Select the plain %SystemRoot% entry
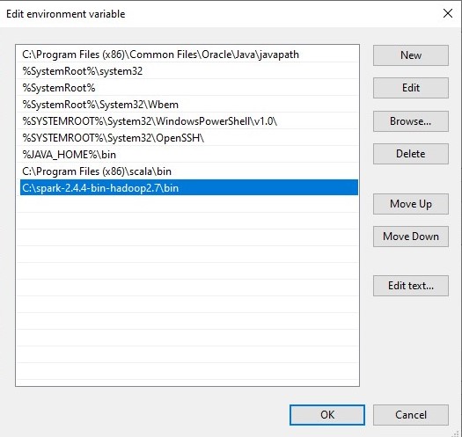The height and width of the screenshot is (437, 462). [x=189, y=88]
